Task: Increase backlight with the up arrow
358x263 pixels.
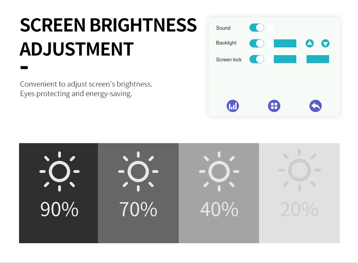Action: coord(310,43)
